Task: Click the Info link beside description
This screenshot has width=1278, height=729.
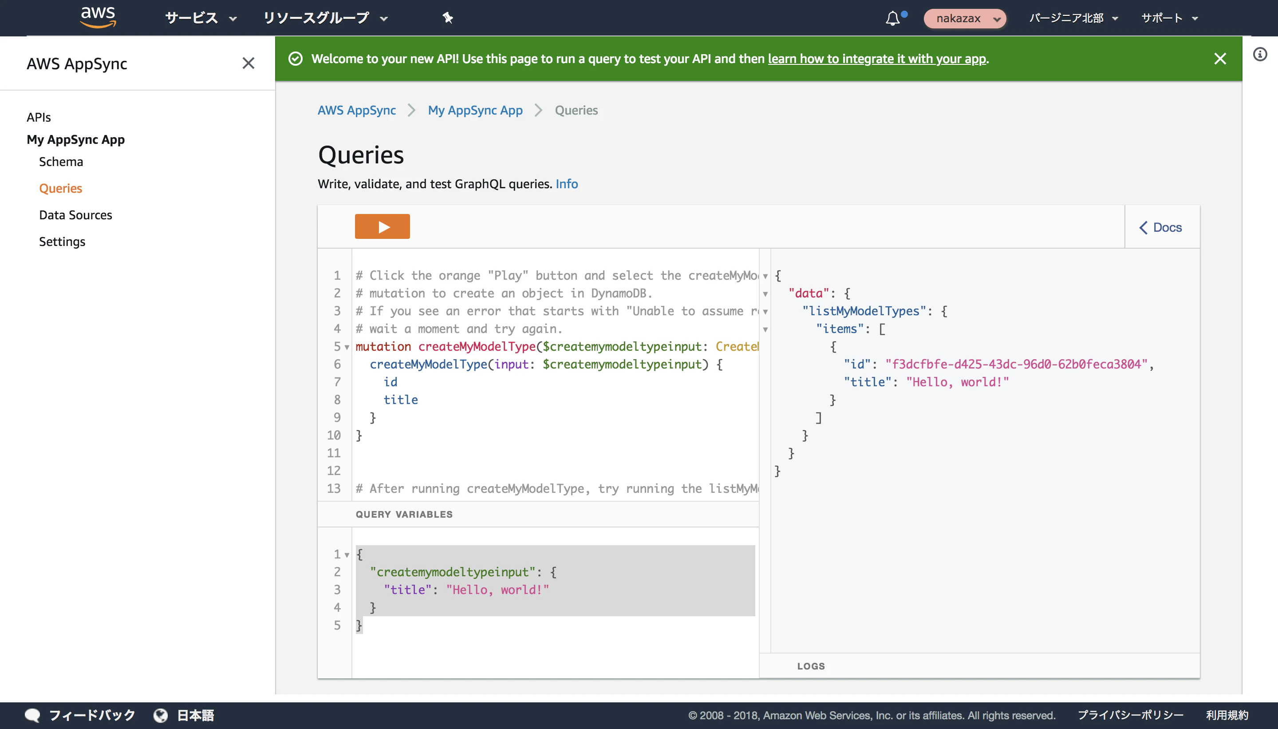Action: coord(567,184)
